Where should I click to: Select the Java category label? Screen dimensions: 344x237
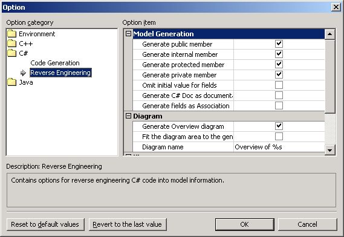(x=26, y=82)
